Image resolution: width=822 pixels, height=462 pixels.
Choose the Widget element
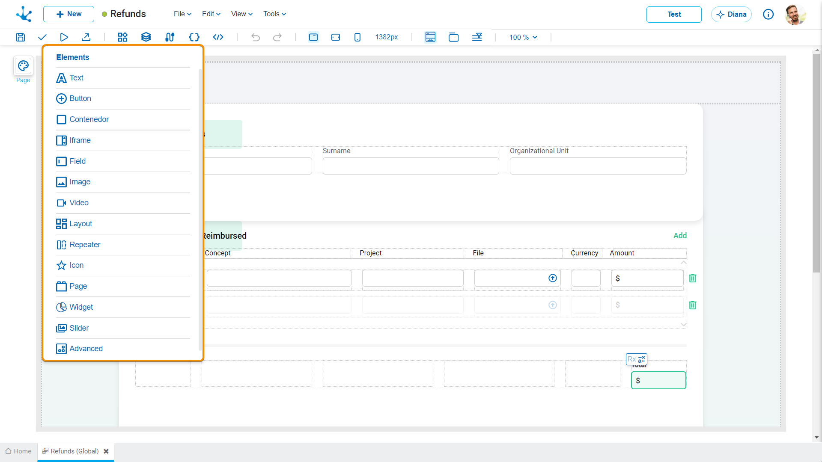(x=123, y=307)
